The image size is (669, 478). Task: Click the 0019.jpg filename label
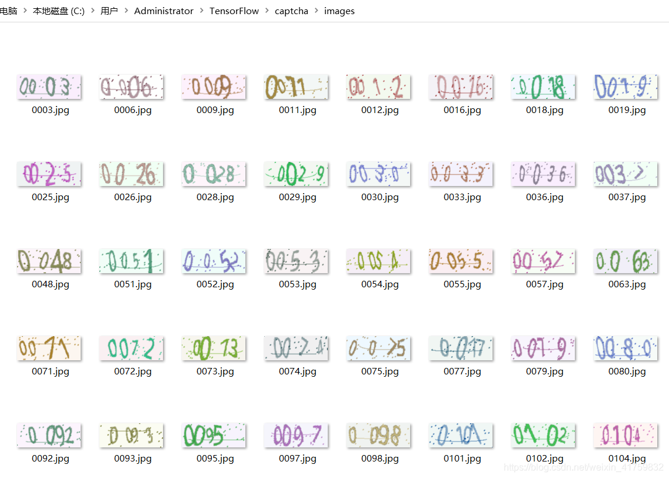[625, 109]
